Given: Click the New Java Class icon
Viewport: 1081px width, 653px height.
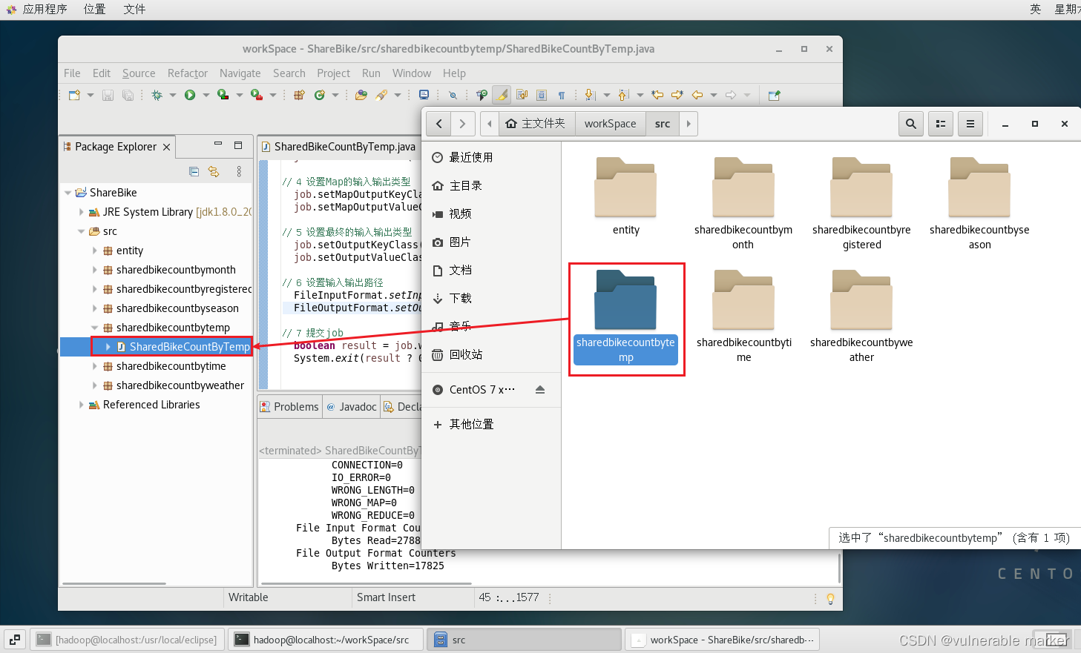Looking at the screenshot, I should click(x=320, y=95).
